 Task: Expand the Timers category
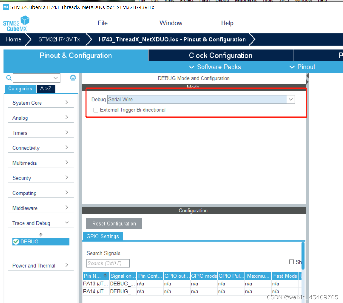coord(41,133)
